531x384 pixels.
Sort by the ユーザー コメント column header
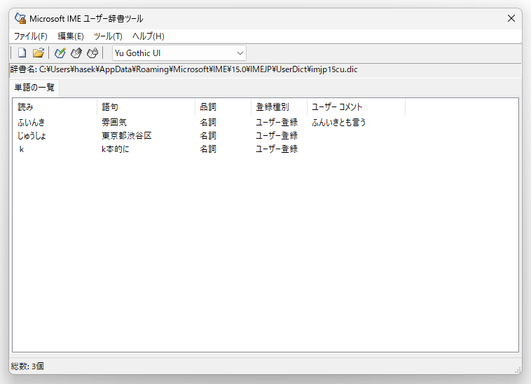(357, 107)
